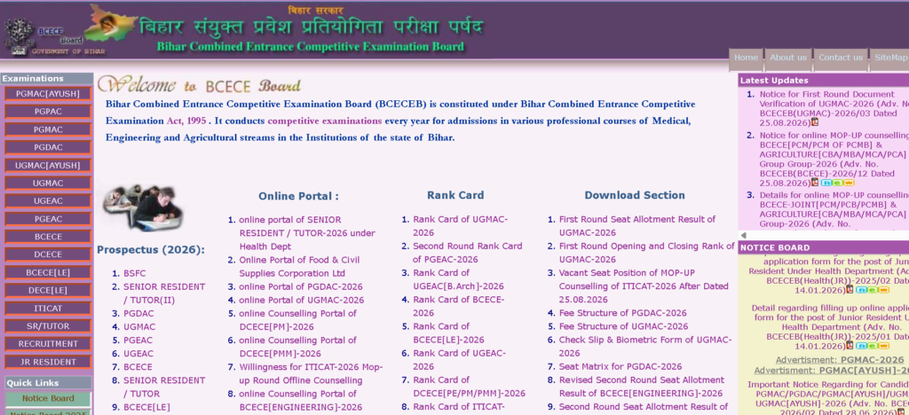Open Rank Card of UGMAC-2026
The width and height of the screenshot is (909, 415).
click(x=461, y=226)
